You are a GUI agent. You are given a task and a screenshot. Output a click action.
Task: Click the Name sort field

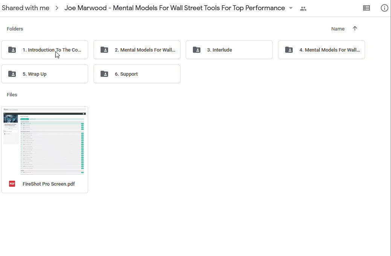tap(338, 29)
